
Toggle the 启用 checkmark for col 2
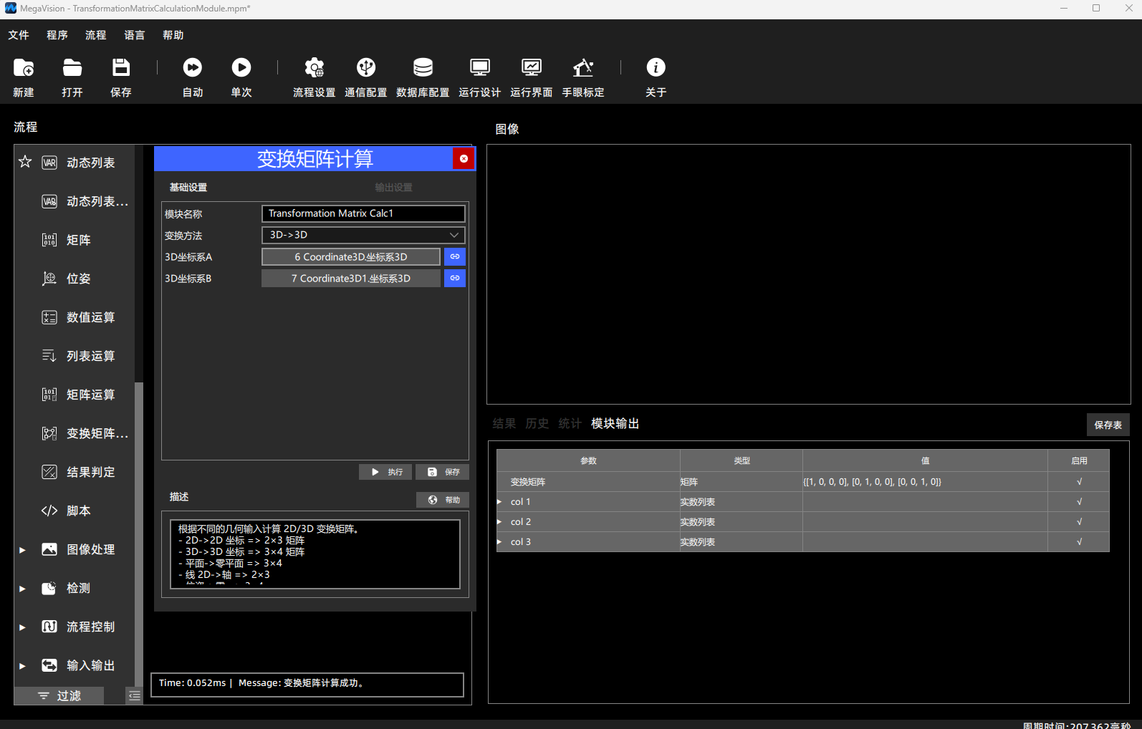coord(1079,522)
